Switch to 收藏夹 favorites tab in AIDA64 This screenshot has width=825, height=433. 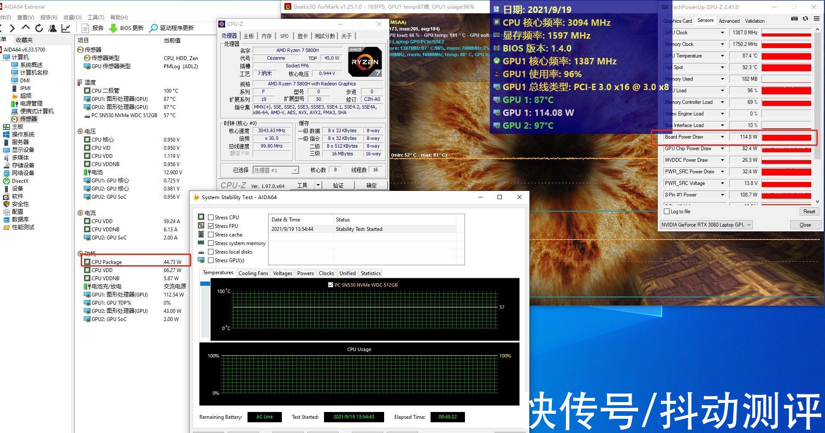click(x=24, y=40)
